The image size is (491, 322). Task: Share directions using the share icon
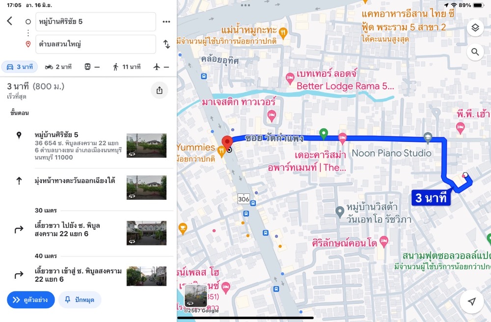click(x=159, y=90)
